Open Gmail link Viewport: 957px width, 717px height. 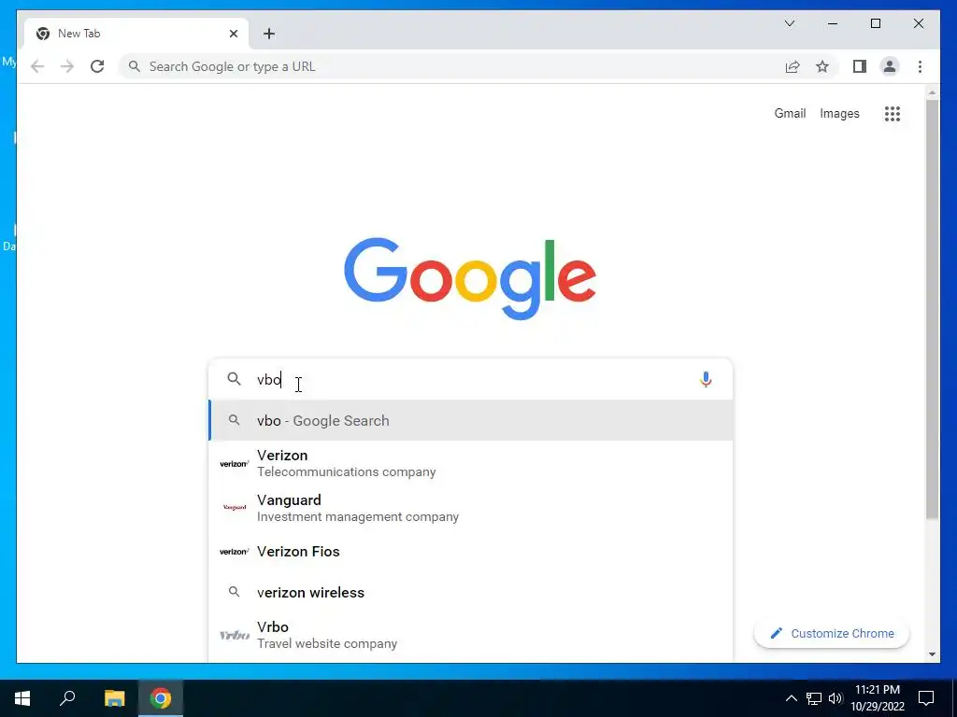[x=790, y=113]
